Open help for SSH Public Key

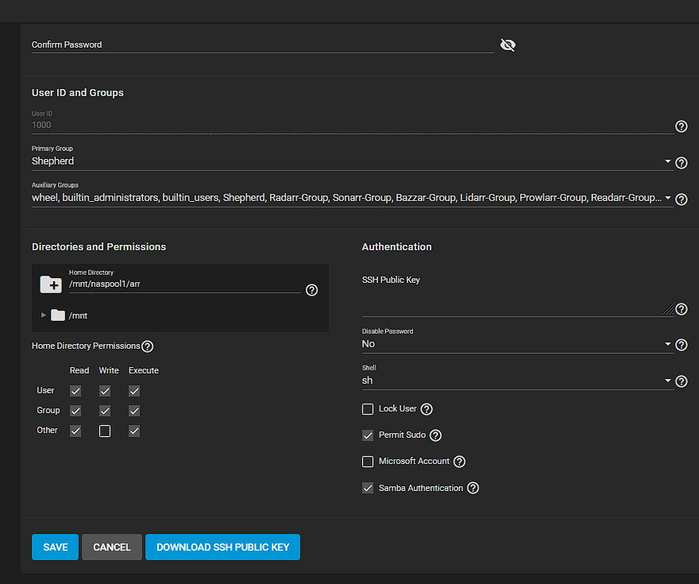point(681,309)
